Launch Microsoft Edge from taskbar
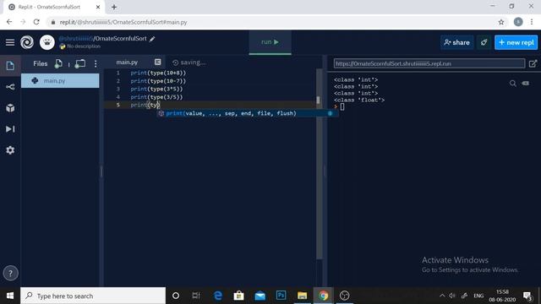 218,296
